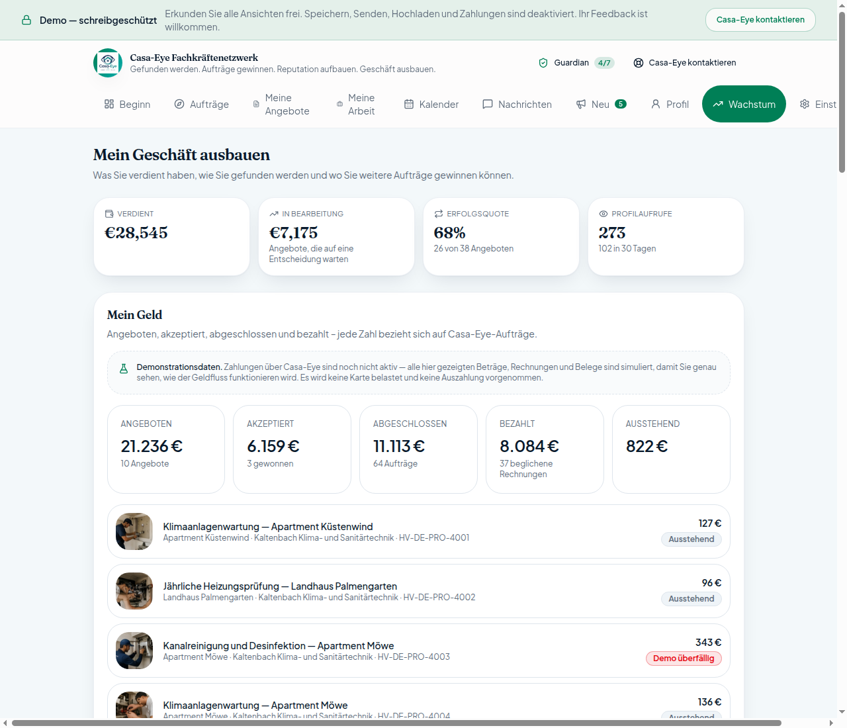Open the Jährliche Heizungsprüfung thumbnail image
Viewport: 847px width, 728px height.
coord(134,591)
